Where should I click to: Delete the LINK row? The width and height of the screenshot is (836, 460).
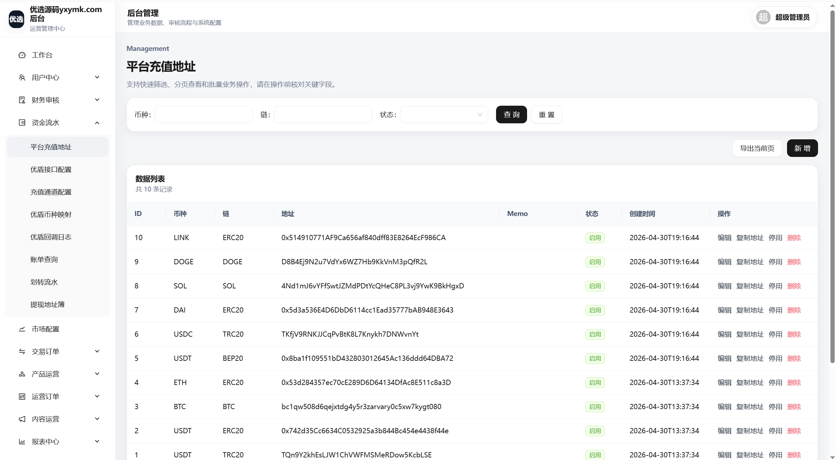794,238
